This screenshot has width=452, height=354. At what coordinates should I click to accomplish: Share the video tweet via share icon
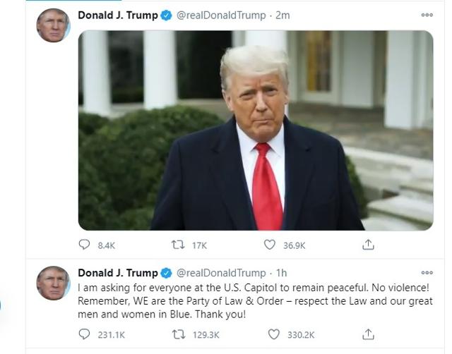pyautogui.click(x=368, y=245)
